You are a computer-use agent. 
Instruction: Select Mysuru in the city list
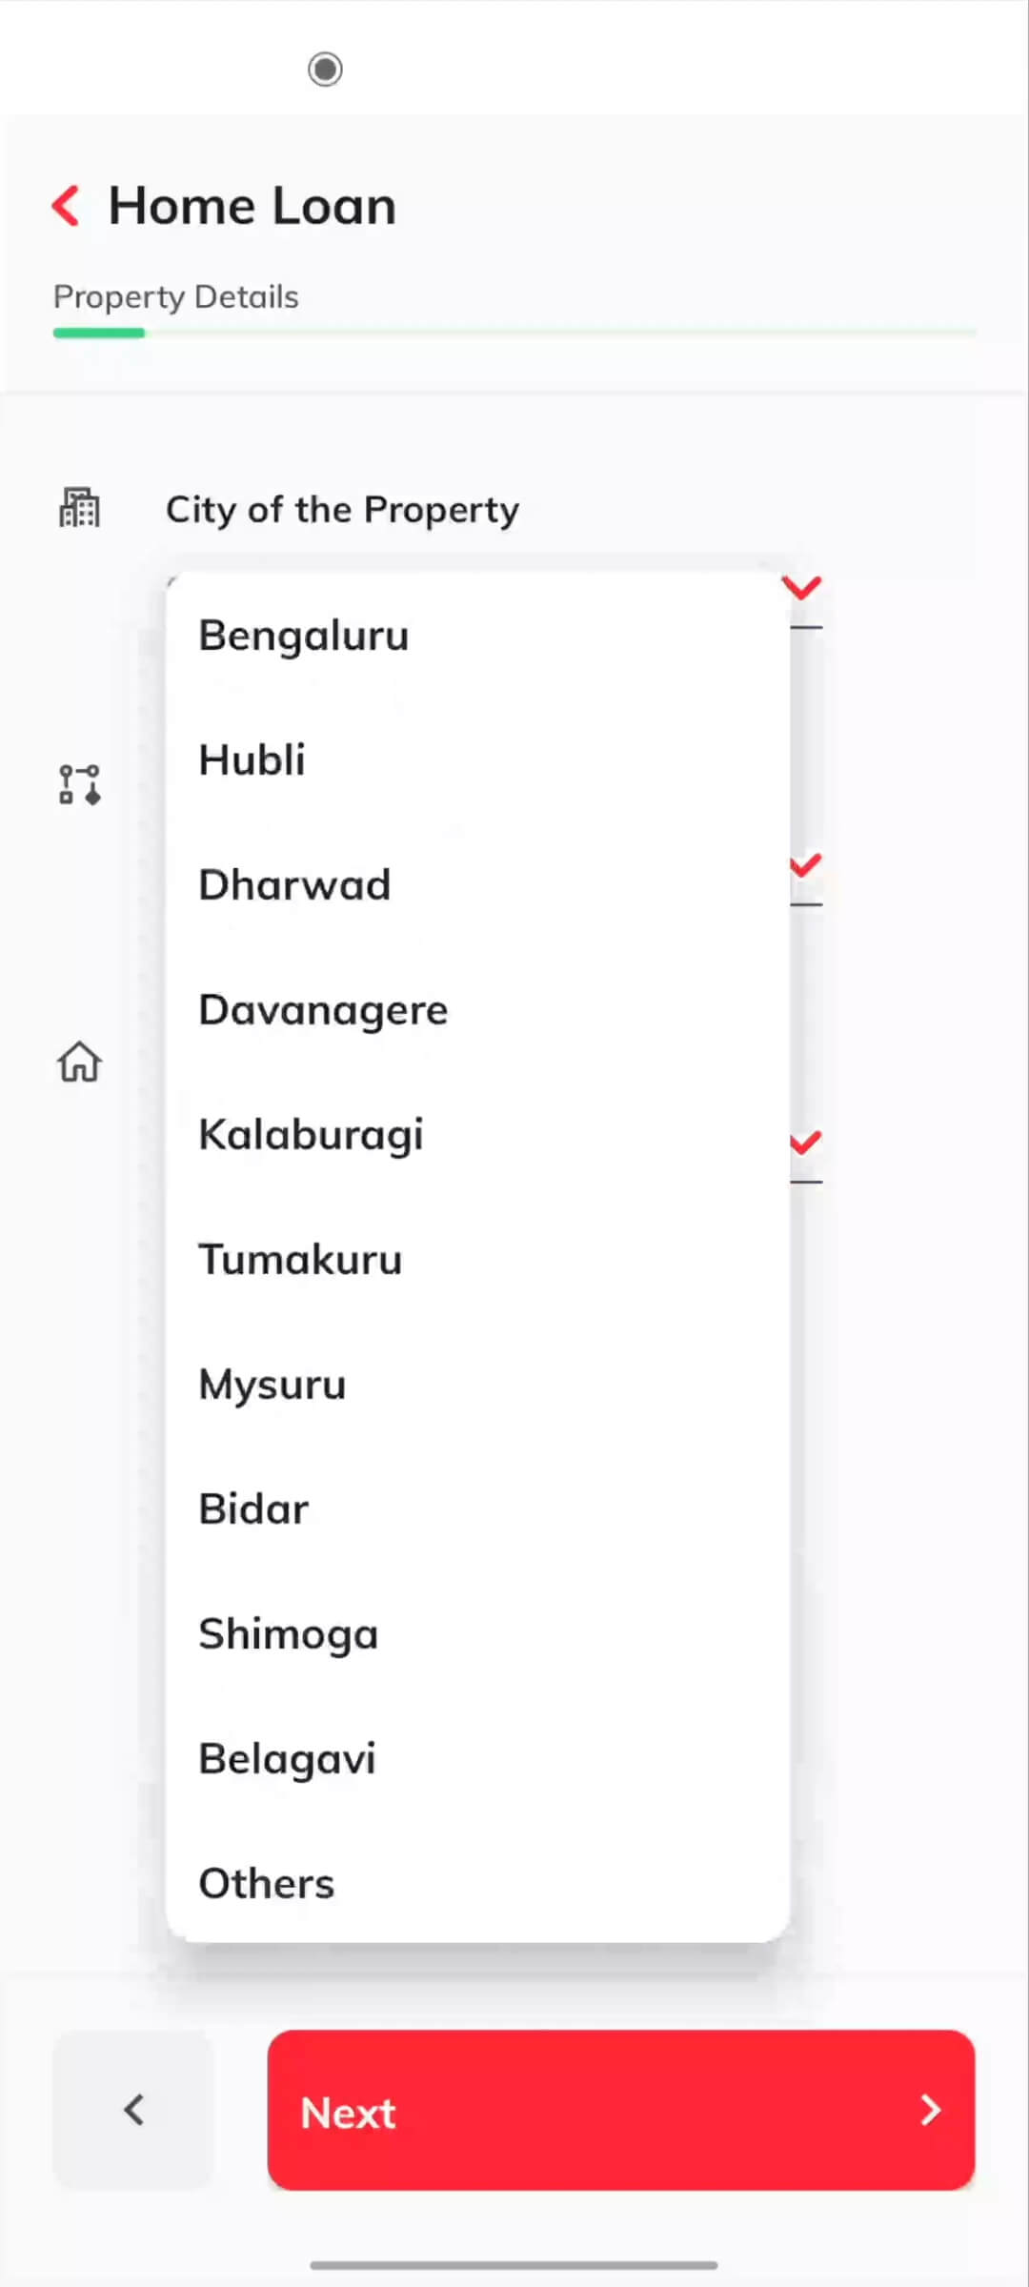click(x=272, y=1385)
